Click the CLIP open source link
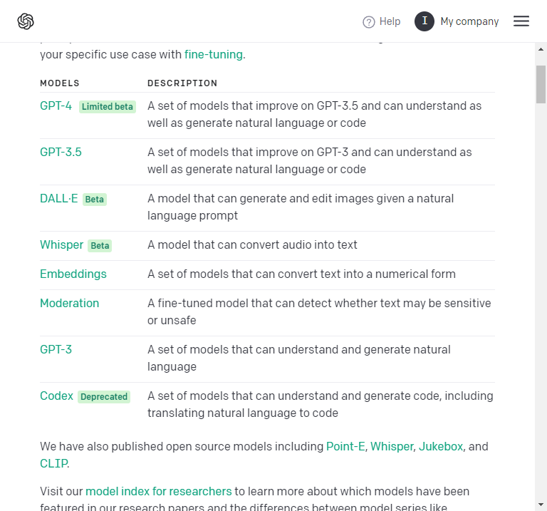This screenshot has height=511, width=547. click(x=53, y=464)
